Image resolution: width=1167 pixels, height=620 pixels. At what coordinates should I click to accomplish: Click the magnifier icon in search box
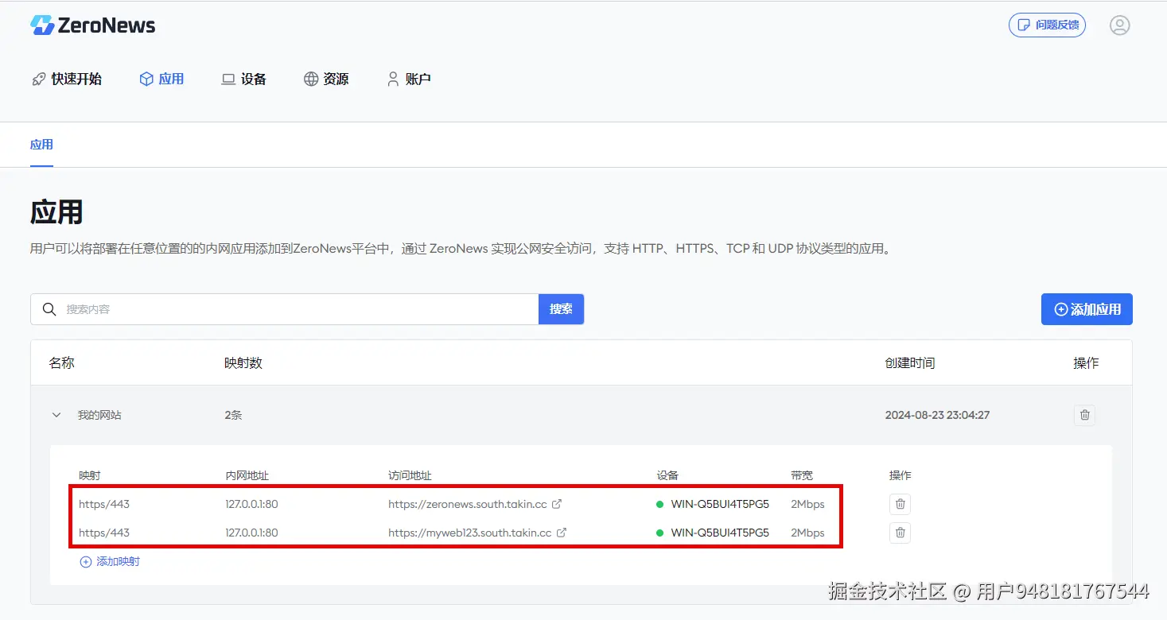(x=49, y=309)
